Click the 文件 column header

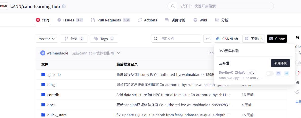(x=45, y=64)
